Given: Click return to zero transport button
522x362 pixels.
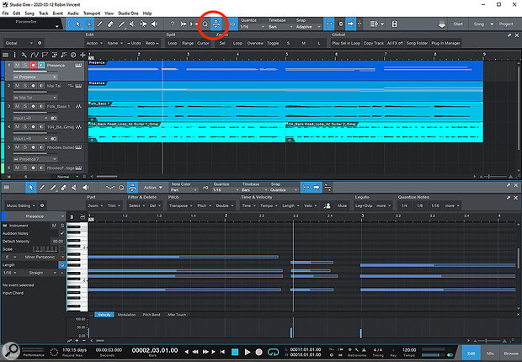Looking at the screenshot, I should pyautogui.click(x=222, y=352).
